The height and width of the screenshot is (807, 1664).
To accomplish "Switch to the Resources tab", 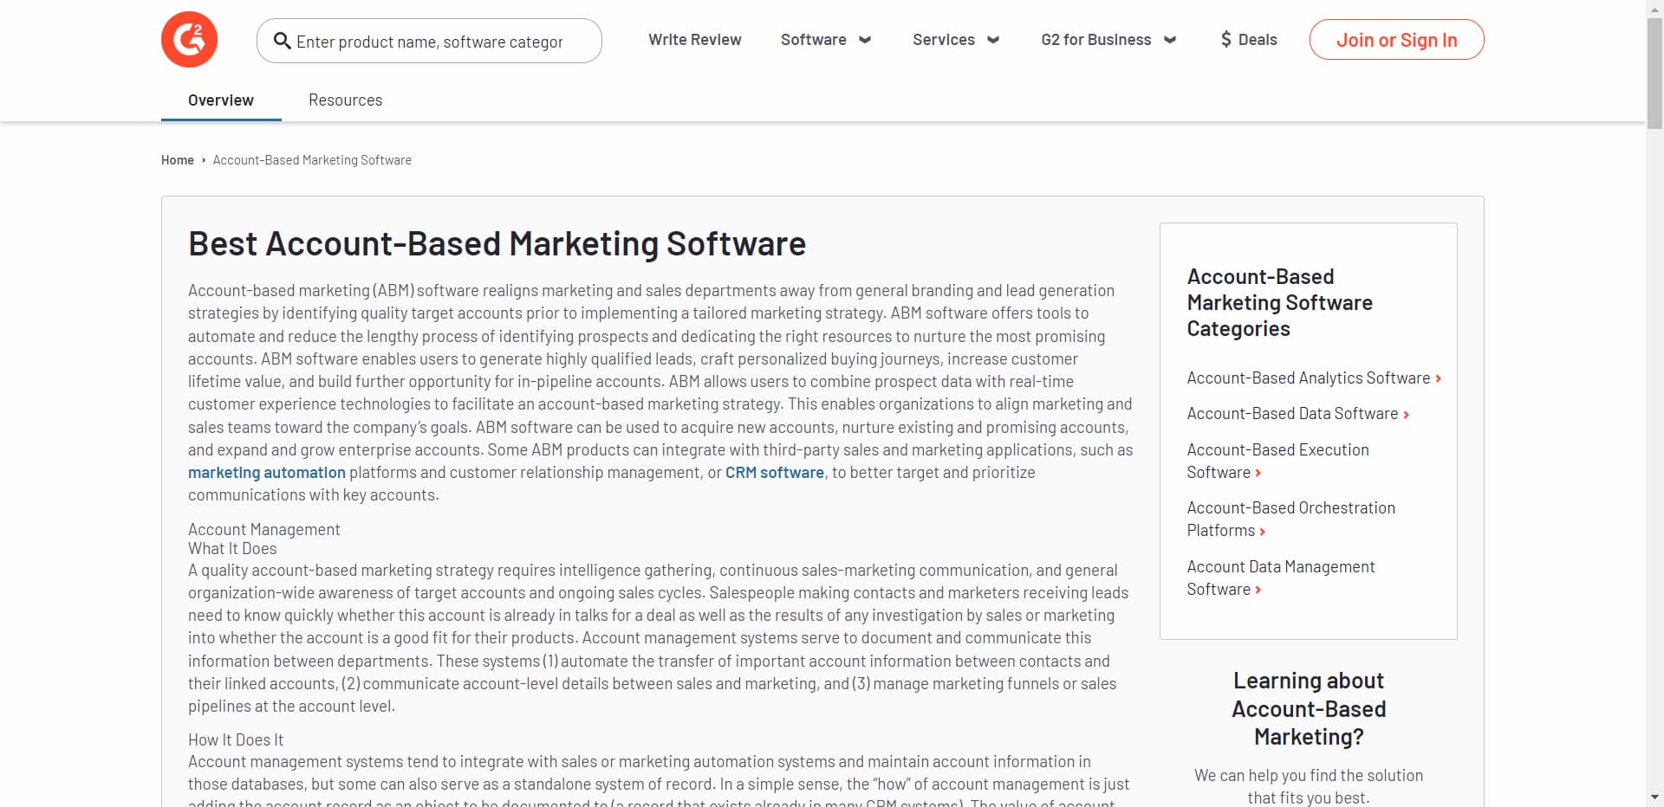I will click(345, 100).
